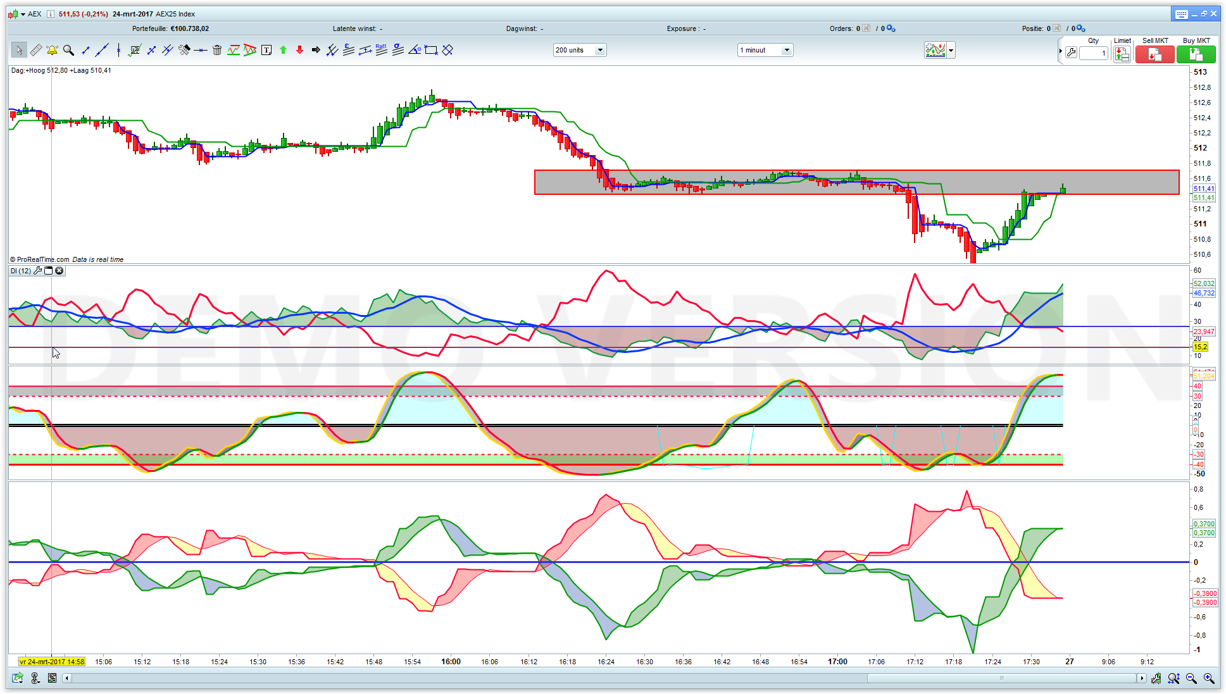Select the magnifying glass zoom tool
Image resolution: width=1226 pixels, height=694 pixels.
point(68,50)
